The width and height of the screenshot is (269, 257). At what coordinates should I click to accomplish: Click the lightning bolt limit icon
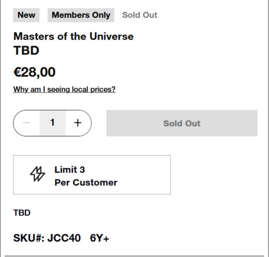coord(37,174)
